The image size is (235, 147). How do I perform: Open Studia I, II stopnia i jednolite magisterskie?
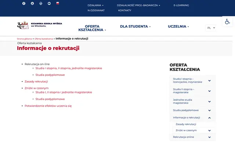pyautogui.click(x=64, y=92)
